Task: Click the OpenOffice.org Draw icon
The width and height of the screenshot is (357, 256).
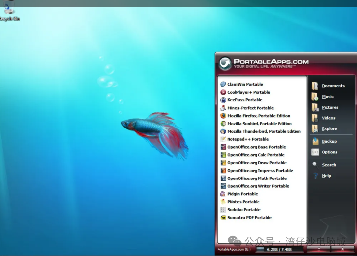Action: click(223, 163)
